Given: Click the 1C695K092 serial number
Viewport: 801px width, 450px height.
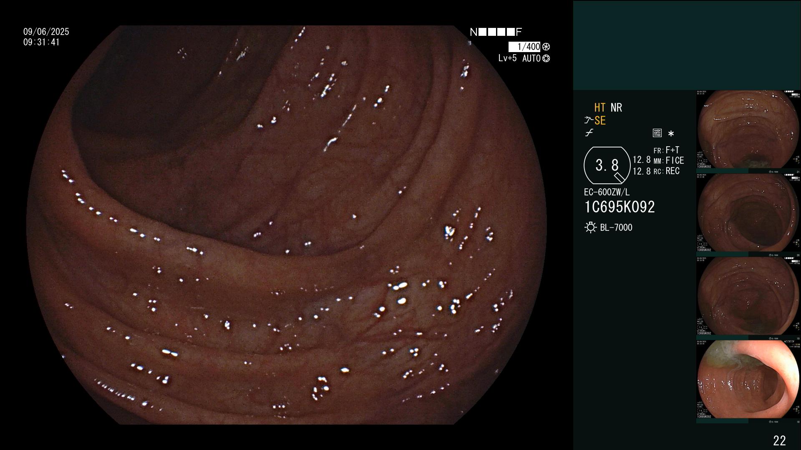Looking at the screenshot, I should pos(620,207).
